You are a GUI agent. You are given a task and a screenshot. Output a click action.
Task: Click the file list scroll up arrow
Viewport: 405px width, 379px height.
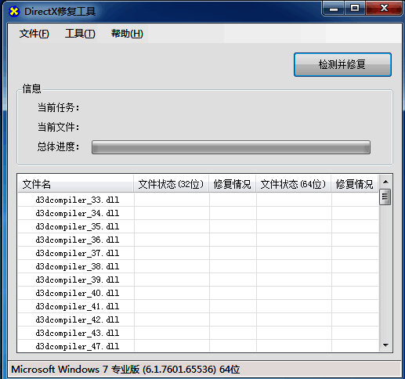point(385,182)
